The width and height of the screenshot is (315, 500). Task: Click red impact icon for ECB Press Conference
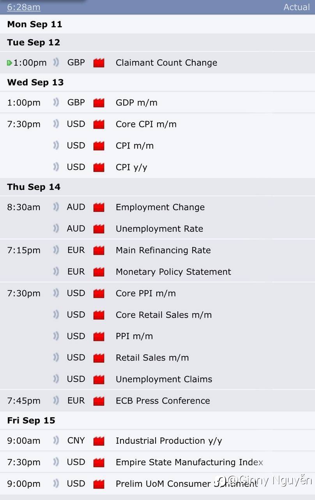tap(99, 401)
